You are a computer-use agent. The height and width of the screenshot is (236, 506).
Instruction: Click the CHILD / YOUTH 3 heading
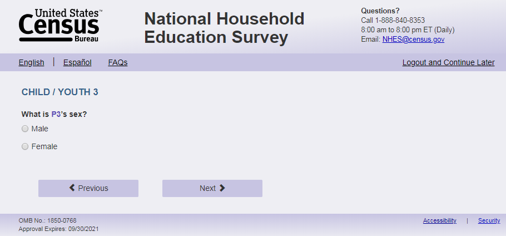[x=59, y=92]
